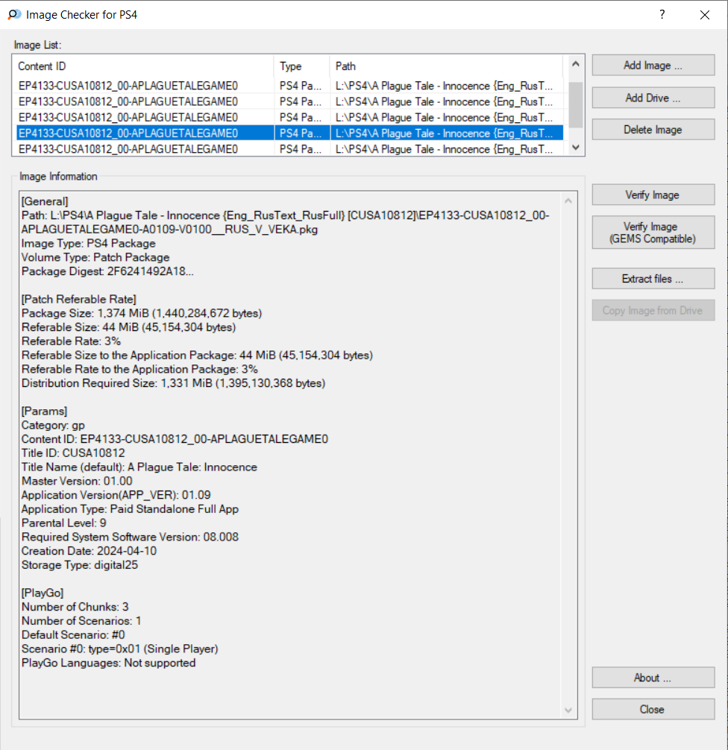Click the Distribution Required Size line
The image size is (728, 750).
coord(173,383)
